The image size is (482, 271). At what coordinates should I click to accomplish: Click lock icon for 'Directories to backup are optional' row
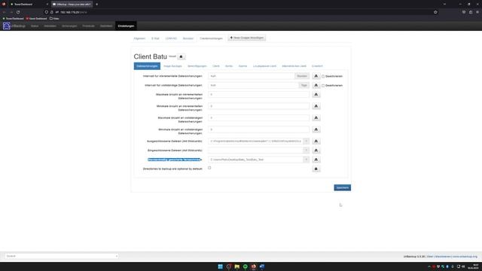(316, 169)
